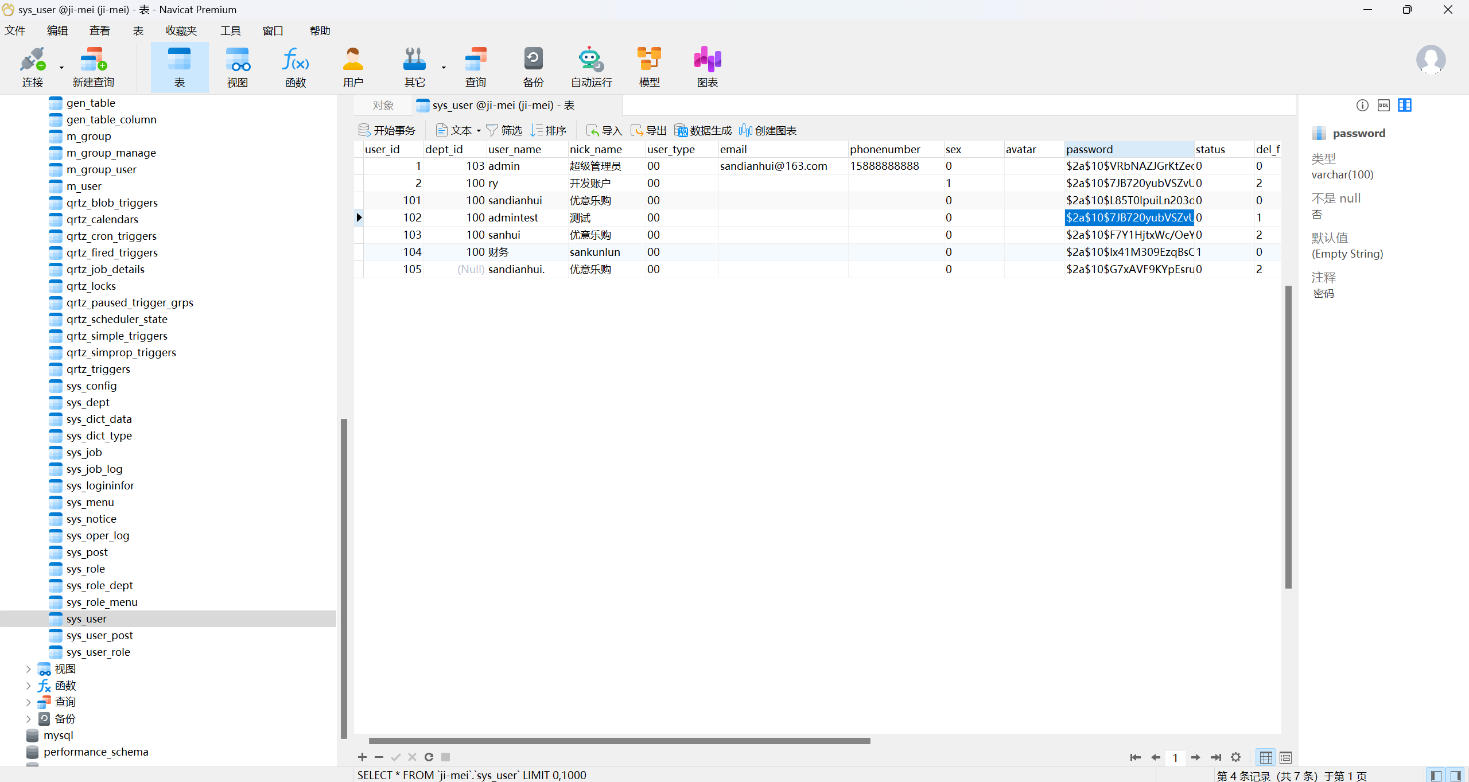Expand the 备份 tree node
The image size is (1469, 782).
coord(28,719)
